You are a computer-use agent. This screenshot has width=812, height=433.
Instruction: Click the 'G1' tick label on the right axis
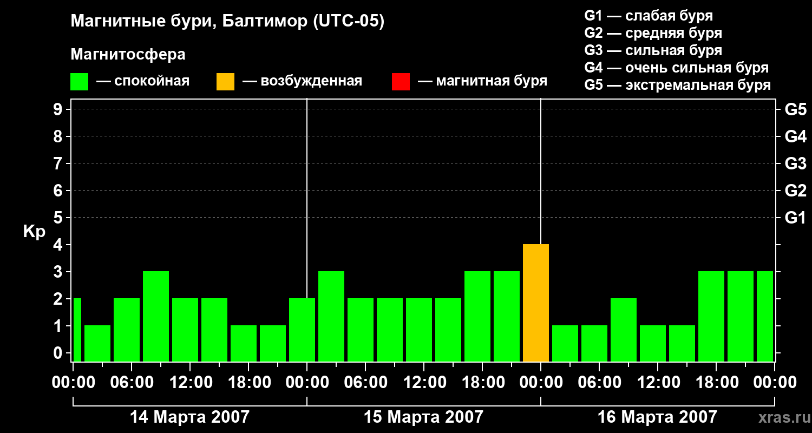point(796,218)
